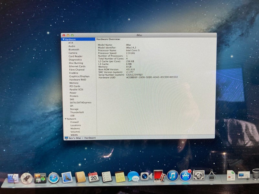
Task: Open the document stack in Dock
Action: click(231, 175)
